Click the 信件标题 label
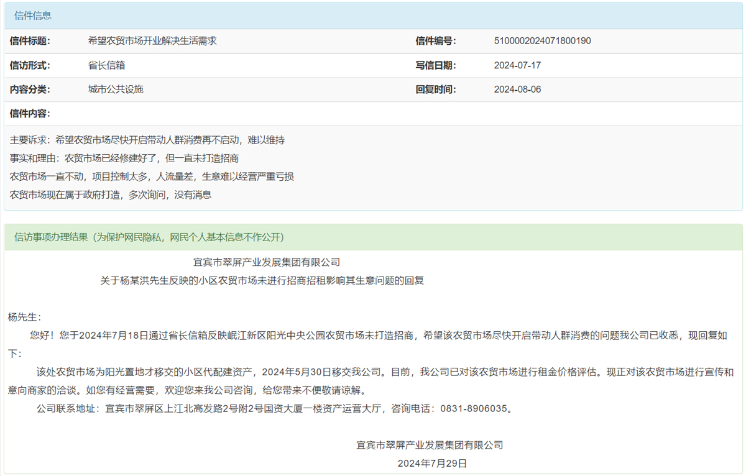Viewport: 746px width, 476px height. point(30,41)
